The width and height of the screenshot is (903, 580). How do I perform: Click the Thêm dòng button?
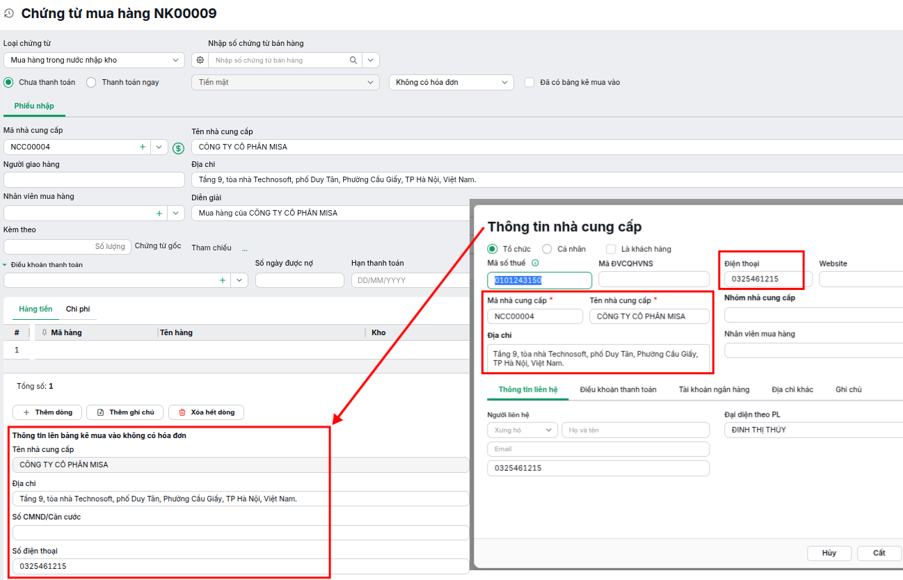pyautogui.click(x=47, y=412)
